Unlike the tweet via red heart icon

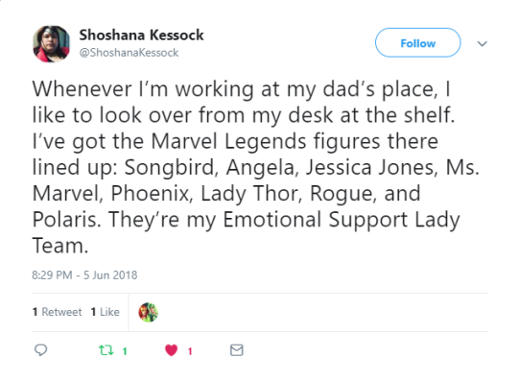[171, 350]
